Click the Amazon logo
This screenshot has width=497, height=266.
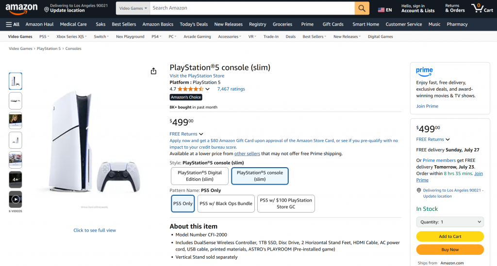click(x=22, y=8)
